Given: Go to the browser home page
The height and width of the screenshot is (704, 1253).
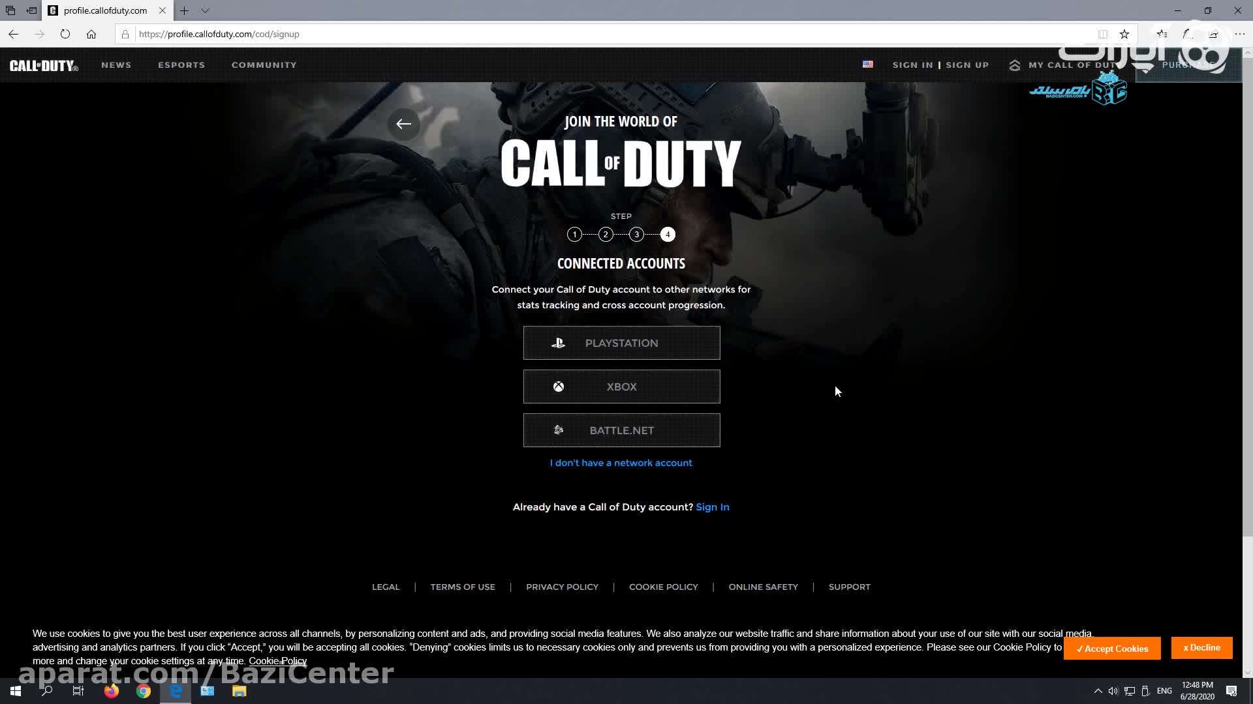Looking at the screenshot, I should (x=91, y=34).
